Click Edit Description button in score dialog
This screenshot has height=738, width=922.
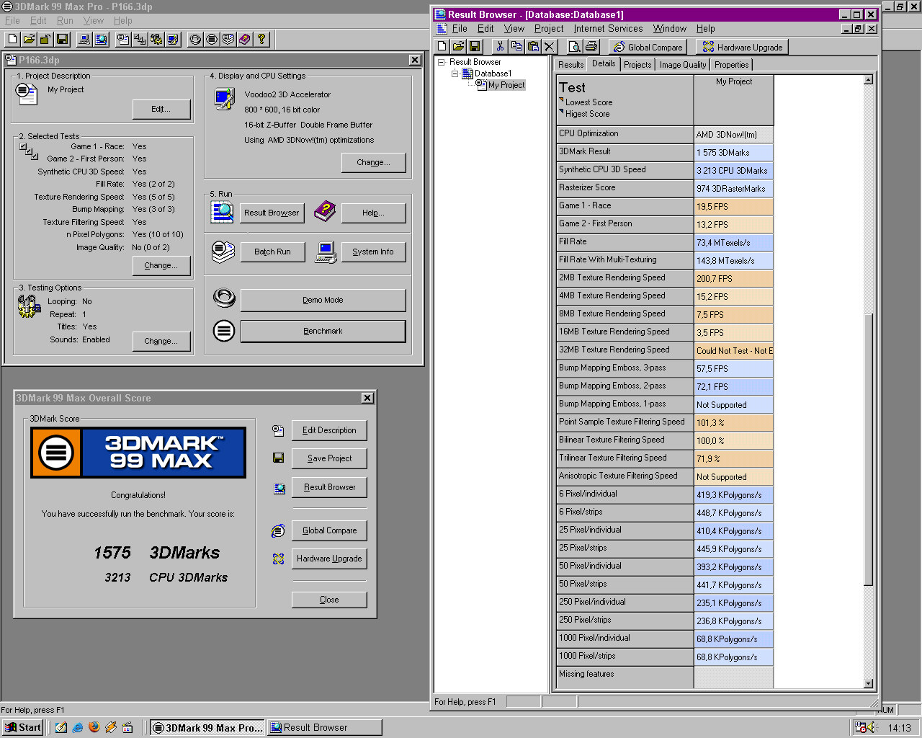(x=329, y=431)
